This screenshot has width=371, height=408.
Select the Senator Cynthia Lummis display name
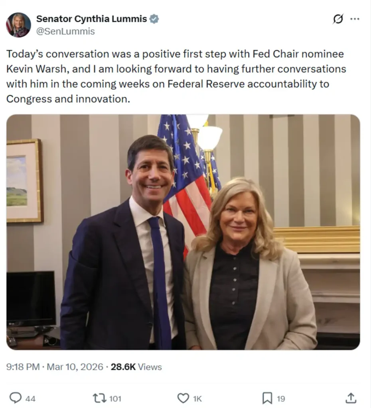coord(92,18)
